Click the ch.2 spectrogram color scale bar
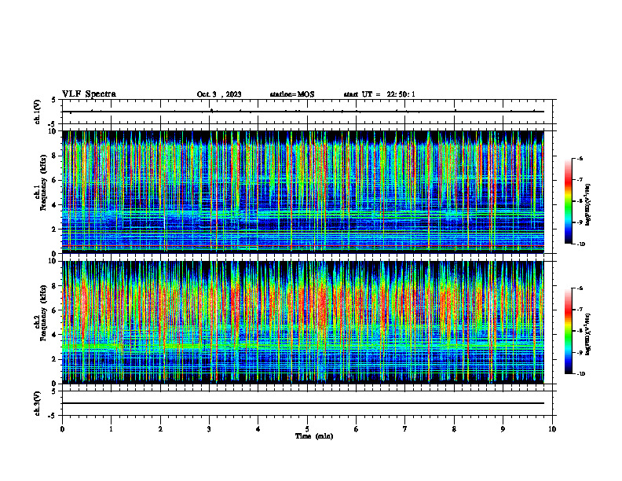The width and height of the screenshot is (622, 481). point(569,331)
